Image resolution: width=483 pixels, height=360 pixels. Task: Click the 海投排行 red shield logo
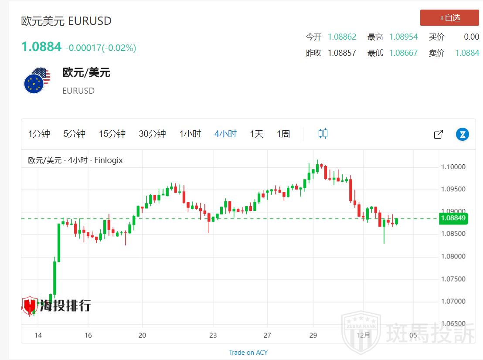30,306
